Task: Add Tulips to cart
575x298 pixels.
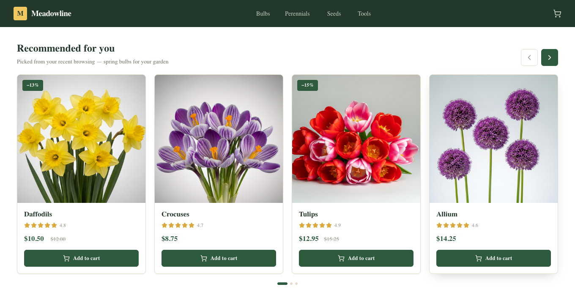Action: tap(356, 258)
